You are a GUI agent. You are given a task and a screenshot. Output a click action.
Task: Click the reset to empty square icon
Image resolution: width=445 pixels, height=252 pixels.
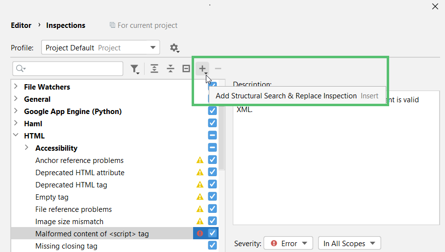point(186,69)
